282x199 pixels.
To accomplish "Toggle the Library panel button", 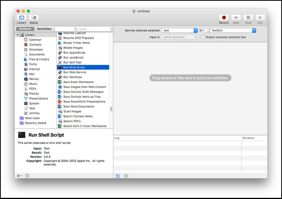I will click(x=22, y=18).
